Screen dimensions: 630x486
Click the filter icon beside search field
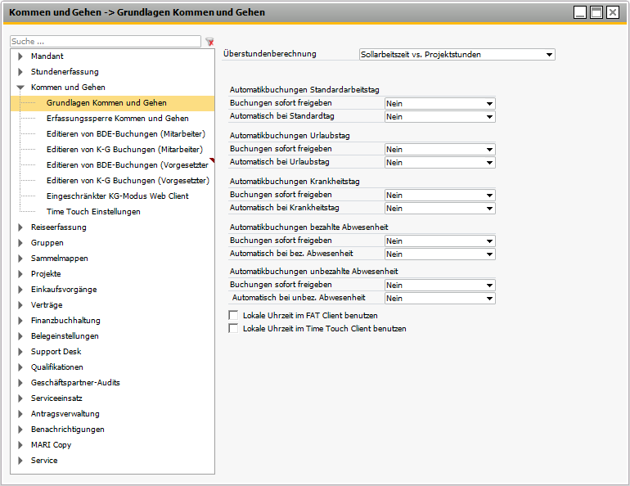point(209,42)
